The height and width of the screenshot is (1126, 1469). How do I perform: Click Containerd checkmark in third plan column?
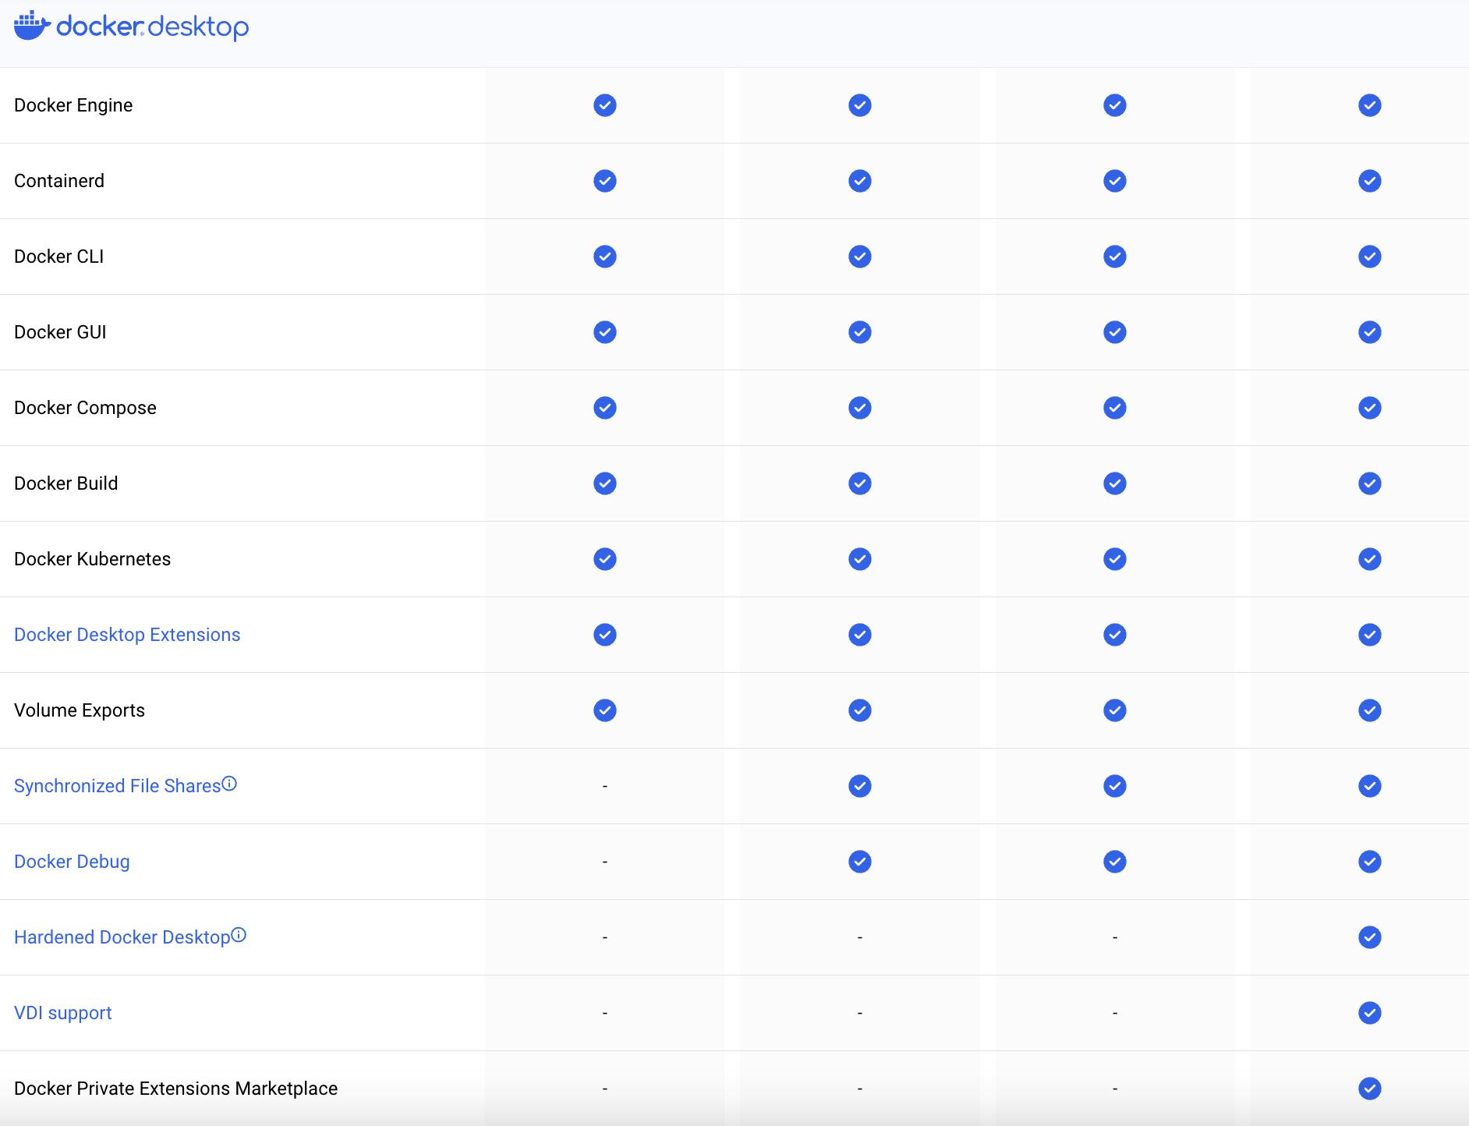pos(1115,181)
